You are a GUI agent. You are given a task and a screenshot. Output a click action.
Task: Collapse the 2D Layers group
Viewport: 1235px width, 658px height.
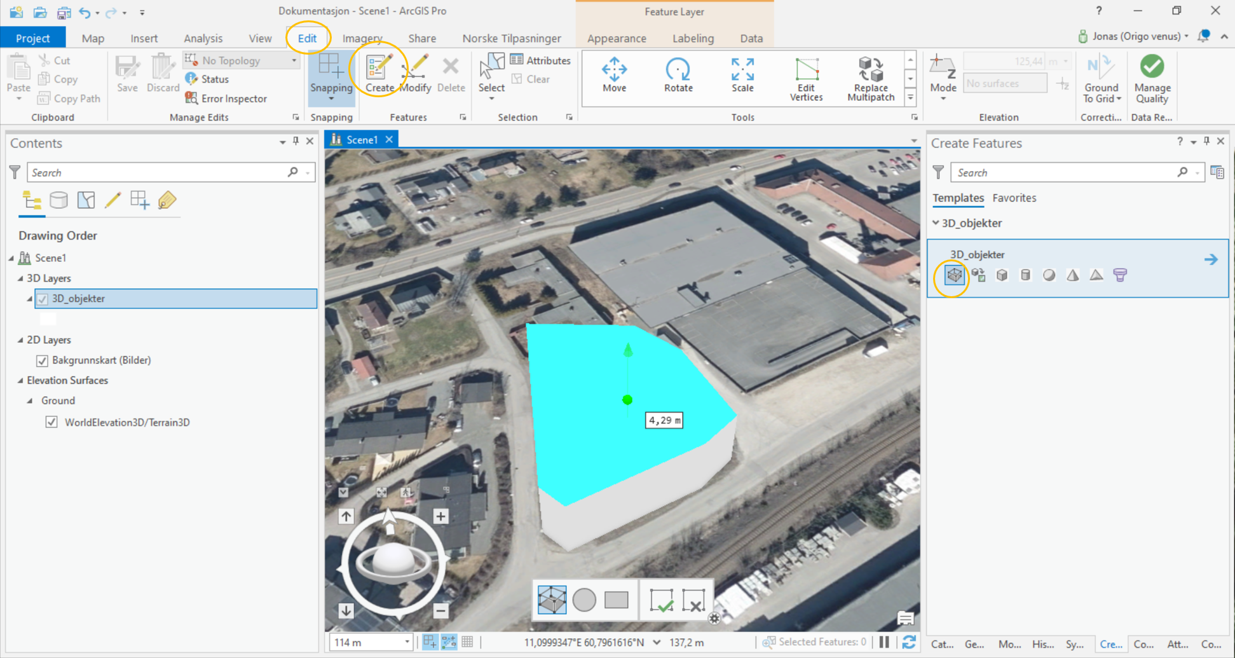pyautogui.click(x=20, y=340)
